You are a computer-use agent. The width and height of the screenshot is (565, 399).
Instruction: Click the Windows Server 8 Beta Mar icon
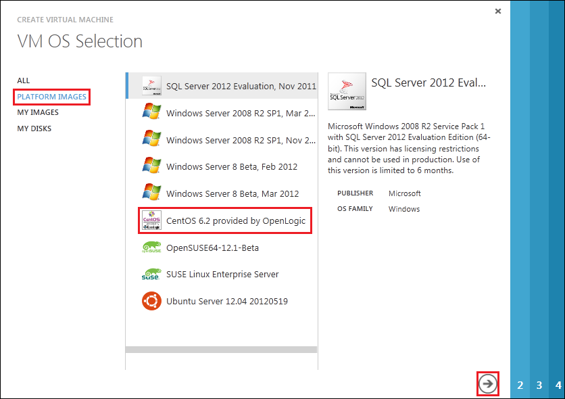[152, 193]
